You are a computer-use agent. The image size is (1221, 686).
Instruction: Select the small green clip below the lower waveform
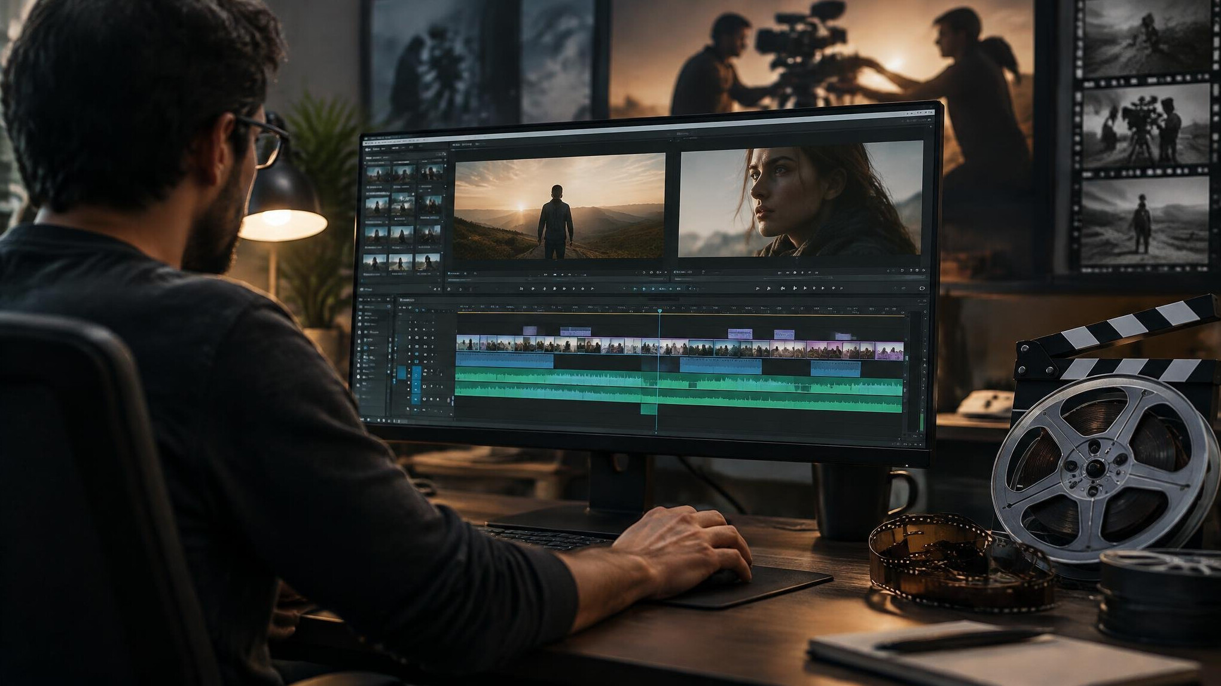pyautogui.click(x=649, y=409)
